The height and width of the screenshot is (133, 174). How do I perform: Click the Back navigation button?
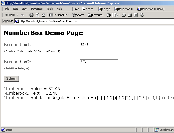[x=10, y=15]
